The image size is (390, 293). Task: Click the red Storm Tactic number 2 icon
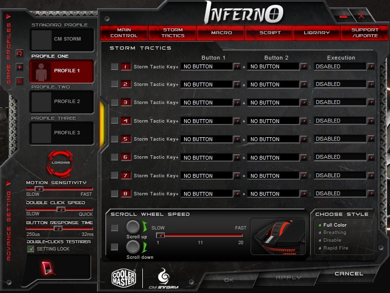126,84
